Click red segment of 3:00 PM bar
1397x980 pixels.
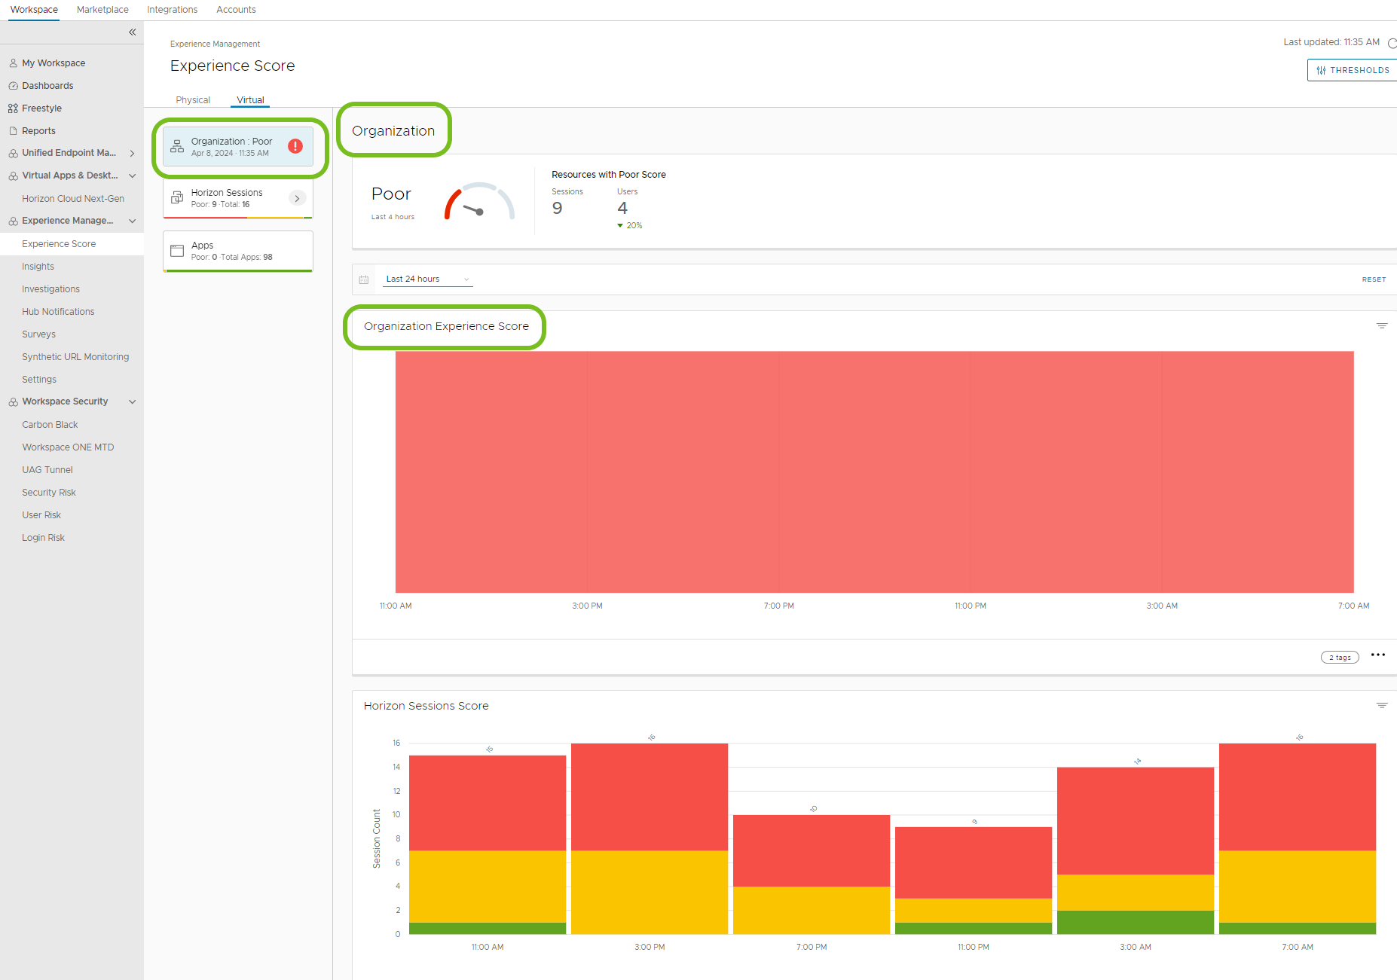point(650,797)
